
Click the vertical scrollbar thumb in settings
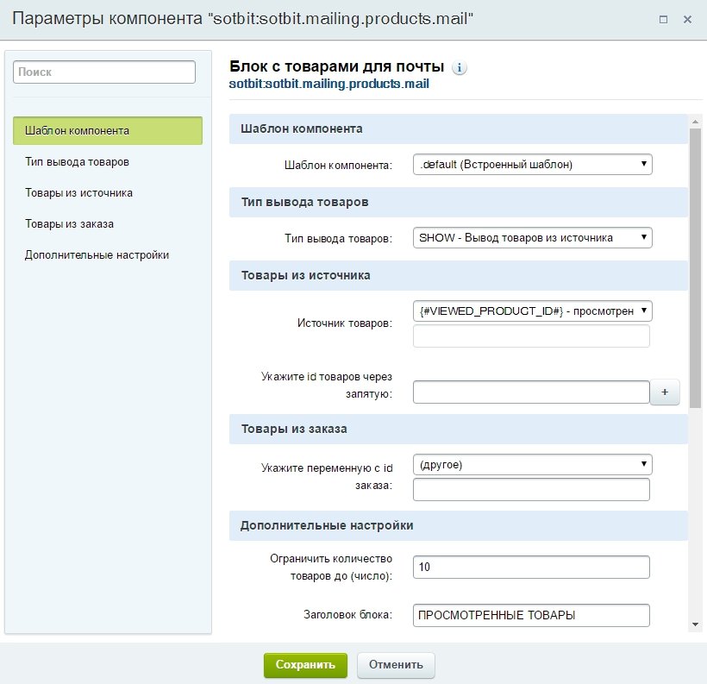click(695, 268)
